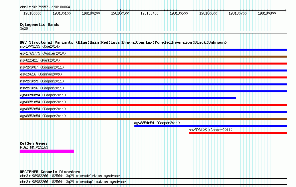Select the shorter blue dgv8850n54 bar

[x=128, y=98]
